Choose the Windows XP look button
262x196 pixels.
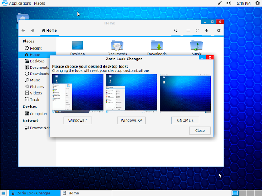(x=131, y=120)
